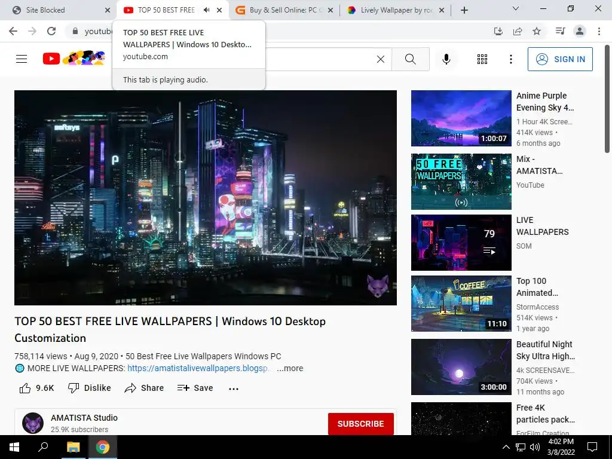
Task: Open the Windows Start menu
Action: (x=14, y=447)
